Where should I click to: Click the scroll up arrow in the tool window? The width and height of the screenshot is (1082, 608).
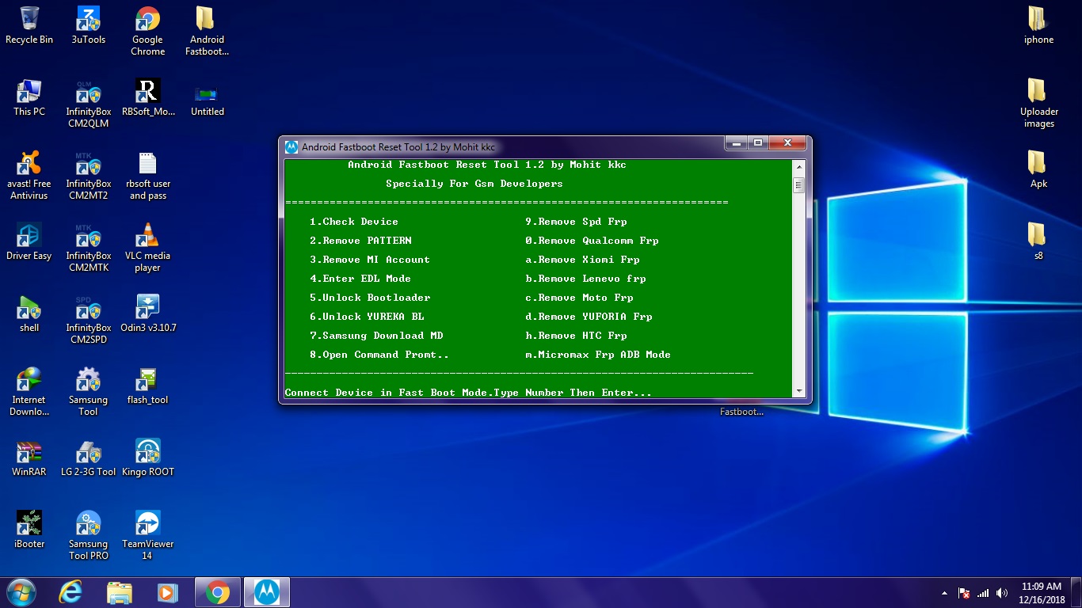(x=798, y=168)
